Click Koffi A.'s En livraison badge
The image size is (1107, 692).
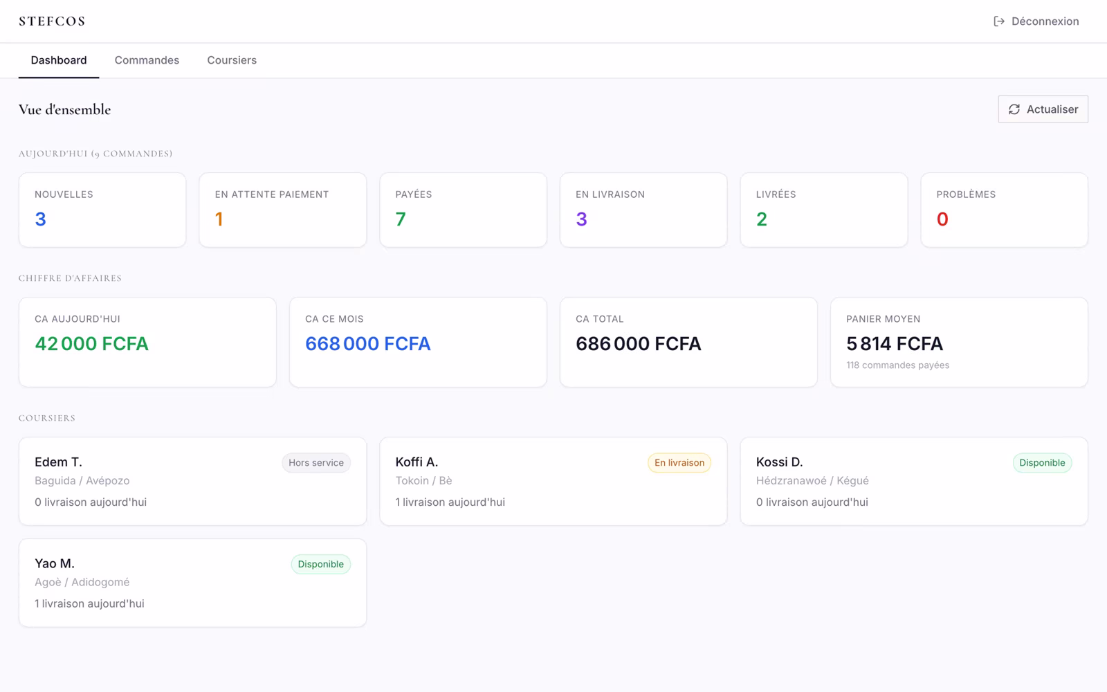679,463
